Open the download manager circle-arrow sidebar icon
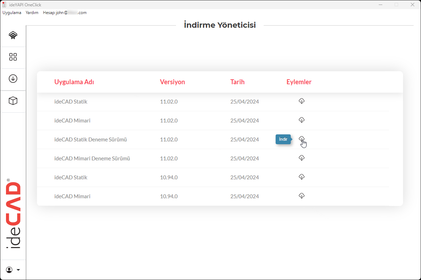This screenshot has height=280, width=421. (13, 79)
